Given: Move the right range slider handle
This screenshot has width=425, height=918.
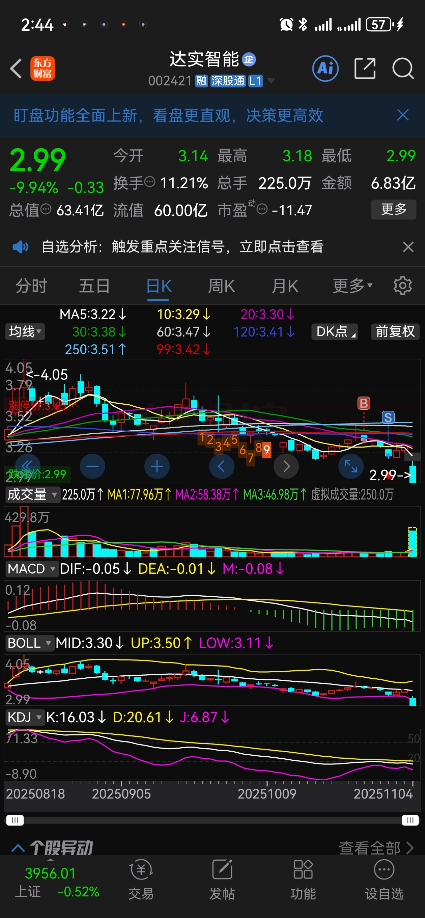Looking at the screenshot, I should point(410,820).
